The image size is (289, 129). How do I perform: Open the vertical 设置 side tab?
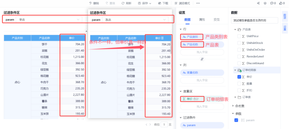284,28
